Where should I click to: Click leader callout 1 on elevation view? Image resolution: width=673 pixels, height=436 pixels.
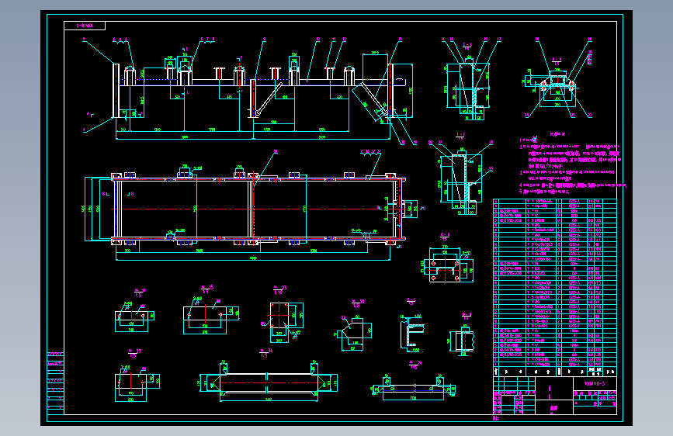(84, 130)
